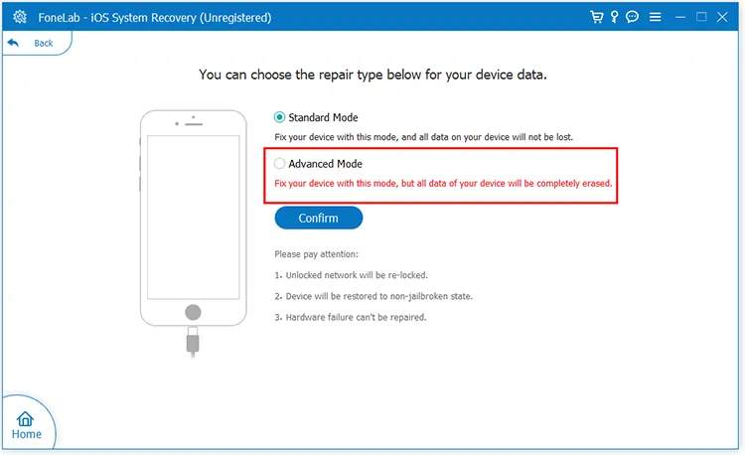Close the iOS System Recovery window

724,17
